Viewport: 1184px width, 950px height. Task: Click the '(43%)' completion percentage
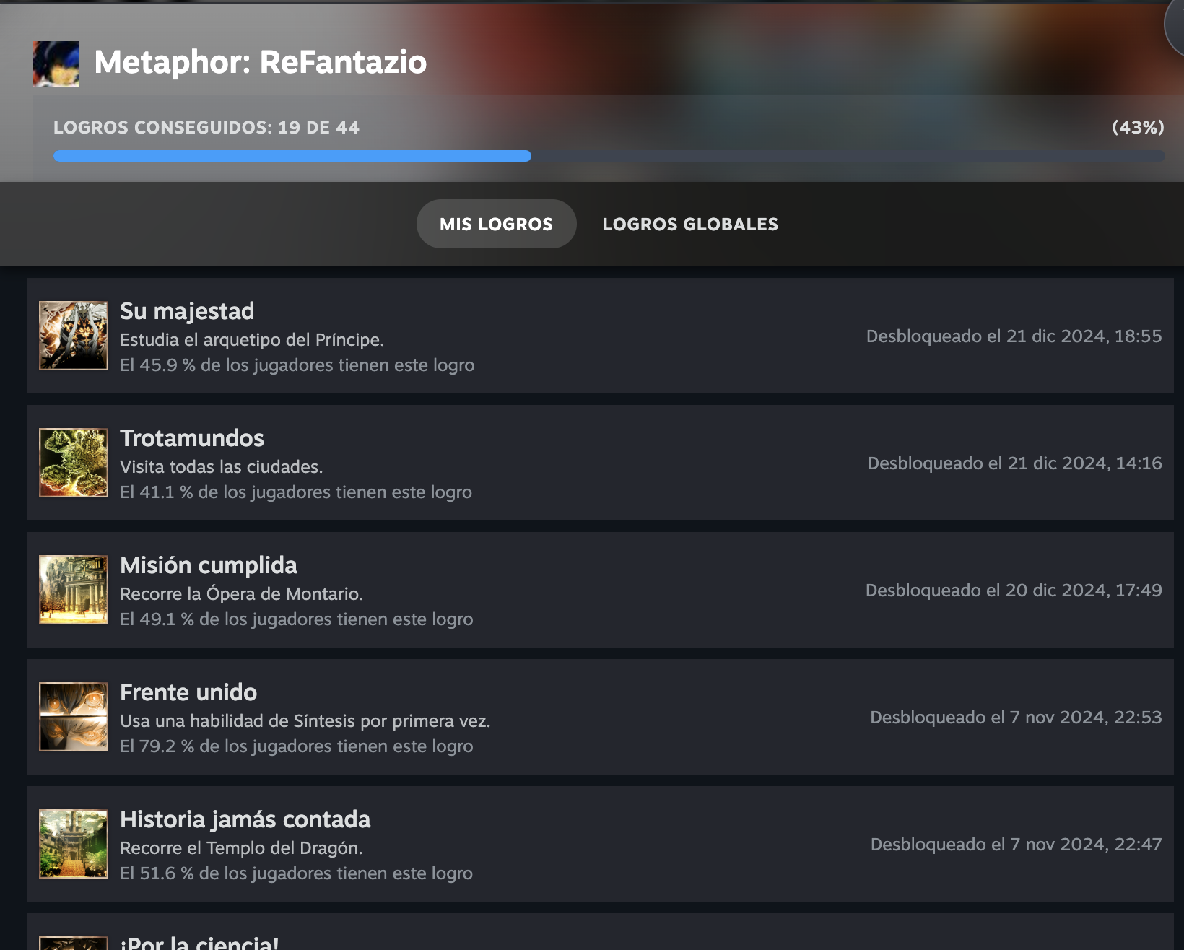pyautogui.click(x=1138, y=128)
